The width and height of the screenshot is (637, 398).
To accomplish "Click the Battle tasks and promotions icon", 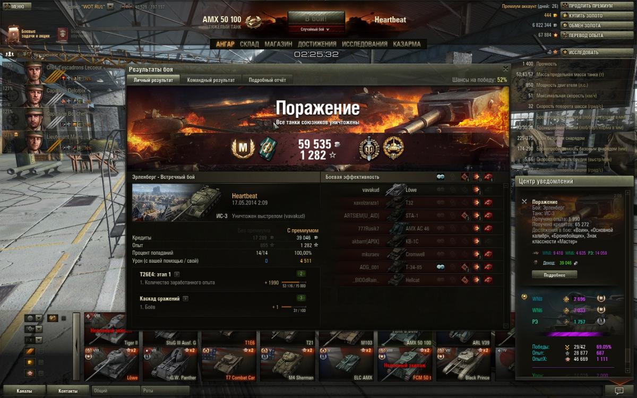I will point(14,34).
